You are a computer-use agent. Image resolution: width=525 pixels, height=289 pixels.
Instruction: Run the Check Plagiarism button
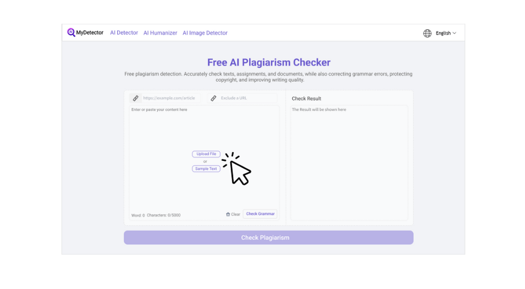(x=268, y=238)
